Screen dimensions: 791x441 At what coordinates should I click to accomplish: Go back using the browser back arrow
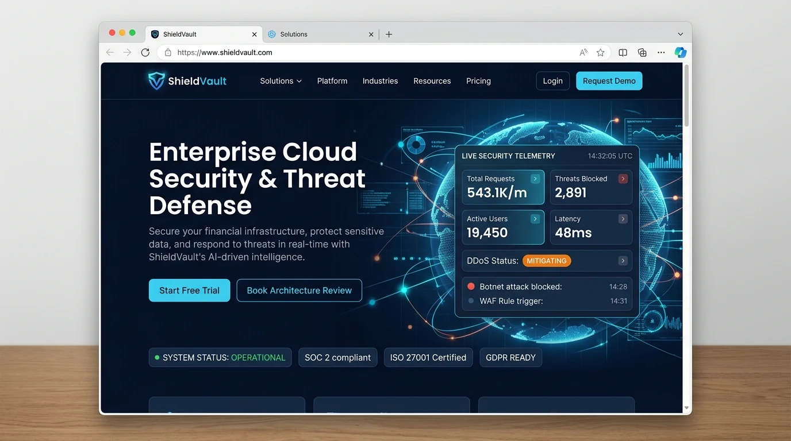110,52
